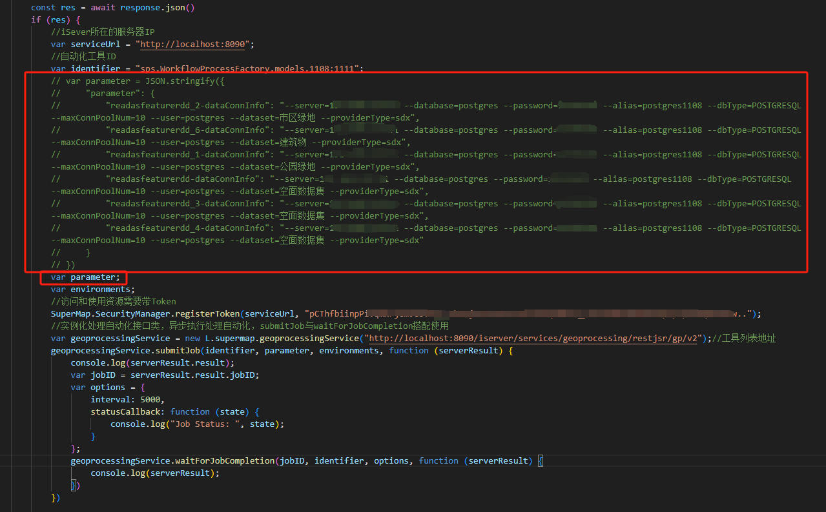Click 'console.log(serverResult.result);' line
Viewport: 826px width, 512px height.
click(x=152, y=363)
